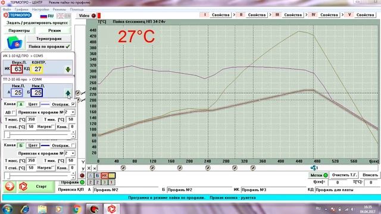Click the small x button below graph

pyautogui.click(x=95, y=168)
